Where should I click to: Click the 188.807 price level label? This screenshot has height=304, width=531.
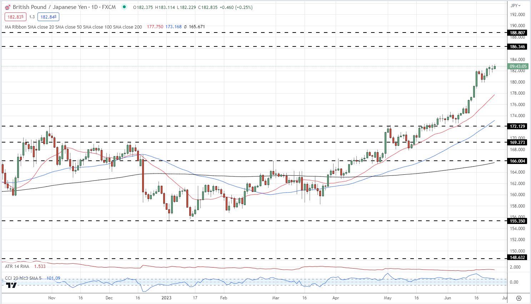(517, 33)
